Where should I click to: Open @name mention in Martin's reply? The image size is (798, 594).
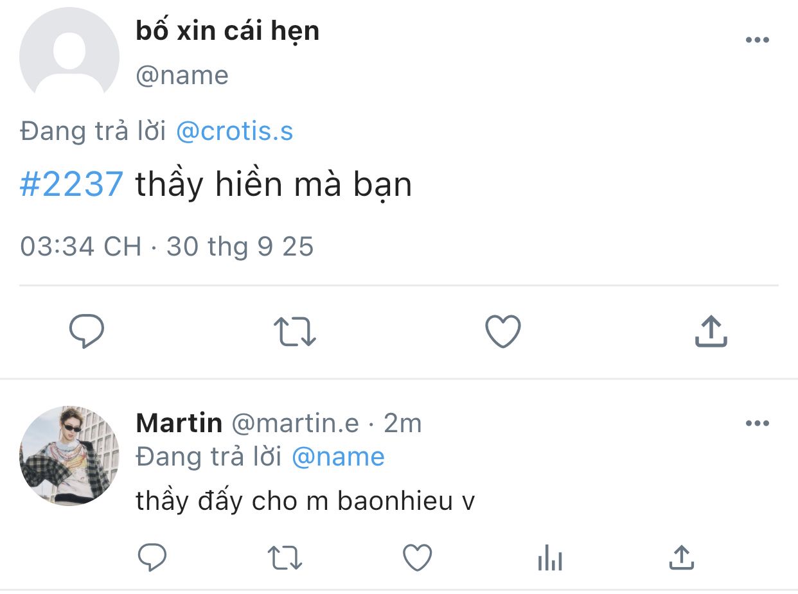pos(338,457)
